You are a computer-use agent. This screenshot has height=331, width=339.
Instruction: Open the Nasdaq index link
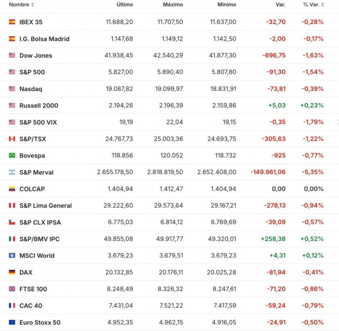[31, 89]
